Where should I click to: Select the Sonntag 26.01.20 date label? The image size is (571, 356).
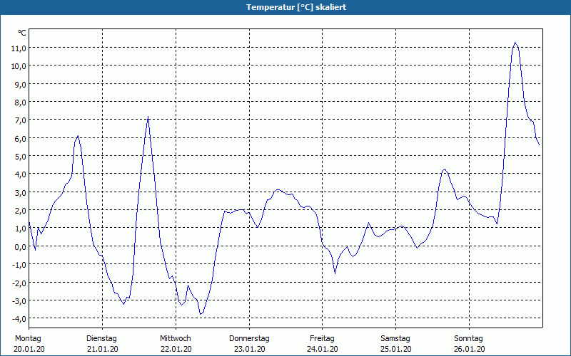coord(469,343)
